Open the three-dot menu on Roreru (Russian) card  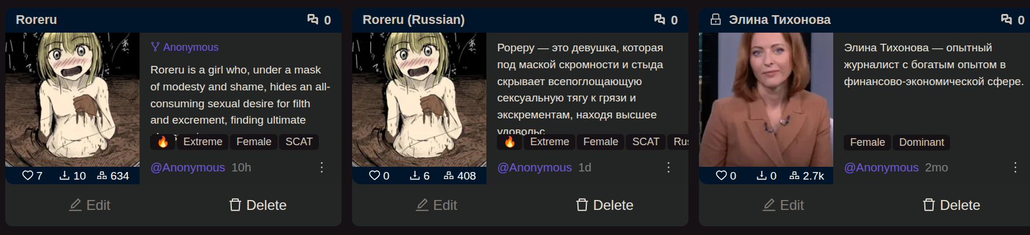tap(669, 167)
